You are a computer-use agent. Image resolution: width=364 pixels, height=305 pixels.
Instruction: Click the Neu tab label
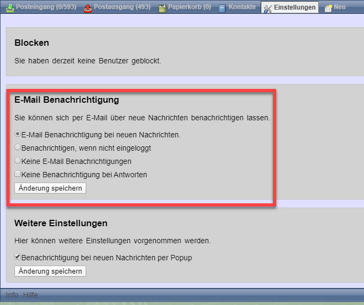click(x=340, y=7)
